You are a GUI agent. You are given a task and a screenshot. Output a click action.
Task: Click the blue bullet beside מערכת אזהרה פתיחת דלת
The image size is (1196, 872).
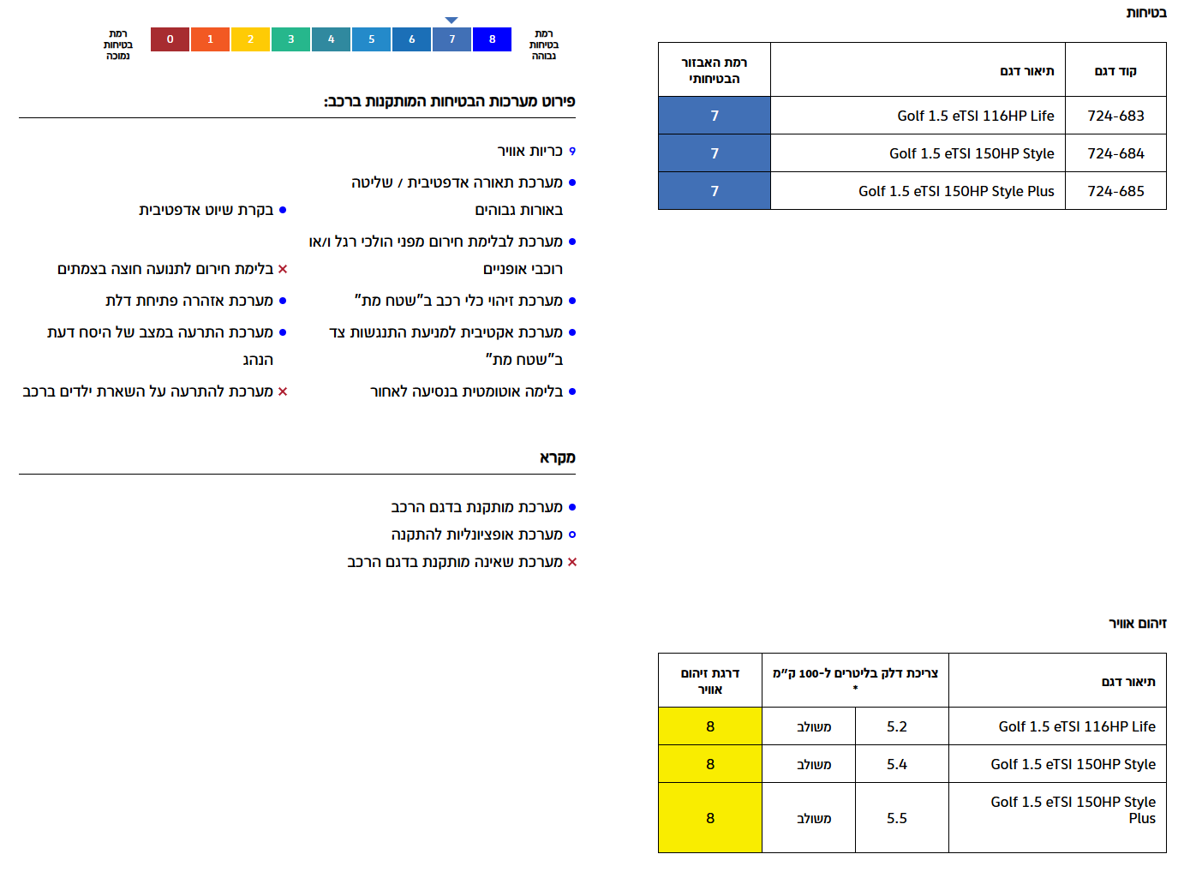pos(283,301)
